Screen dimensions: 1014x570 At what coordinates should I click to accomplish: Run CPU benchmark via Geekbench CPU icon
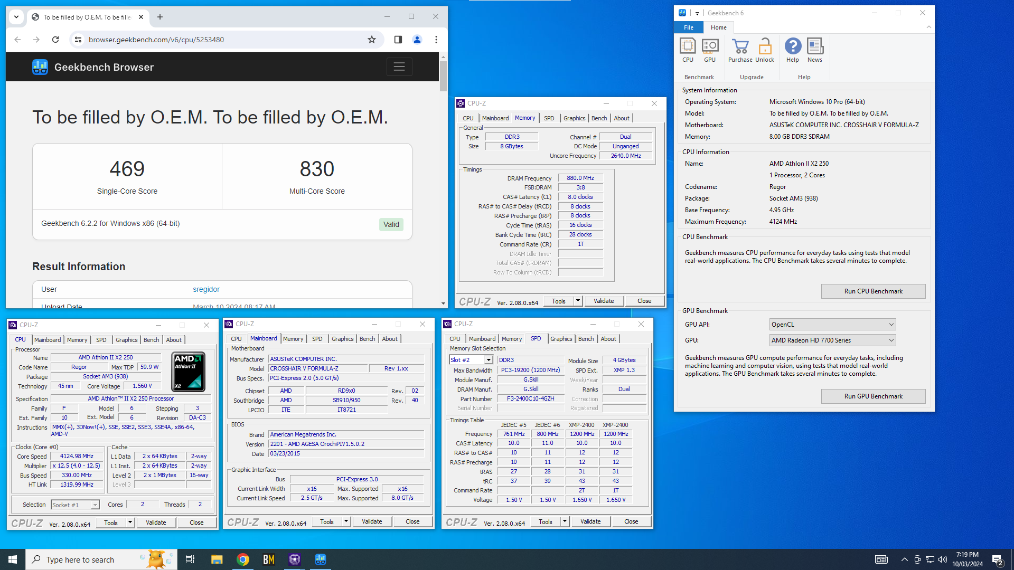688,50
